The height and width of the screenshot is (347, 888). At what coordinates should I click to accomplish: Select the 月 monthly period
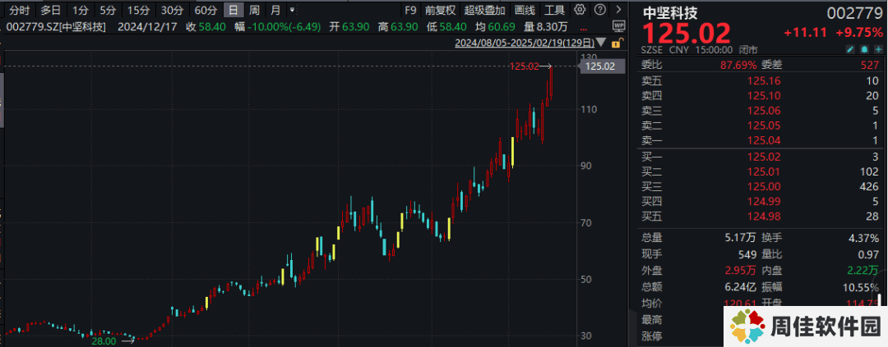click(275, 10)
